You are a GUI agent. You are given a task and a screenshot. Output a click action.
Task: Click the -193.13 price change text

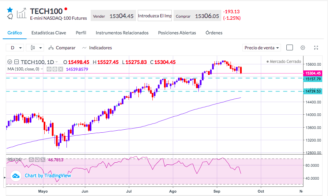[x=232, y=12]
